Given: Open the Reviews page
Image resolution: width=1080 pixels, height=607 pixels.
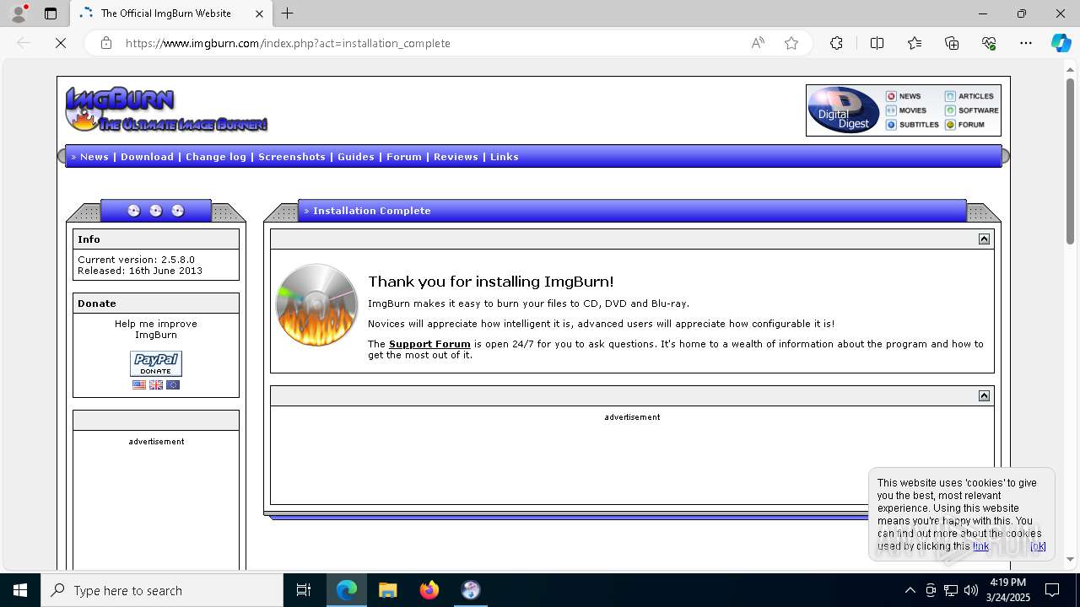Looking at the screenshot, I should tap(456, 157).
